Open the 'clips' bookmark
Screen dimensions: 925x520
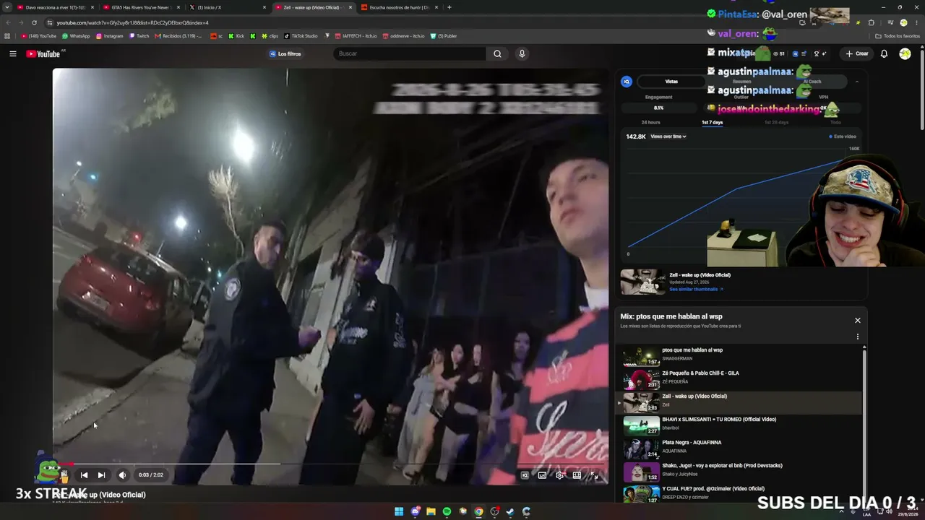coord(270,36)
